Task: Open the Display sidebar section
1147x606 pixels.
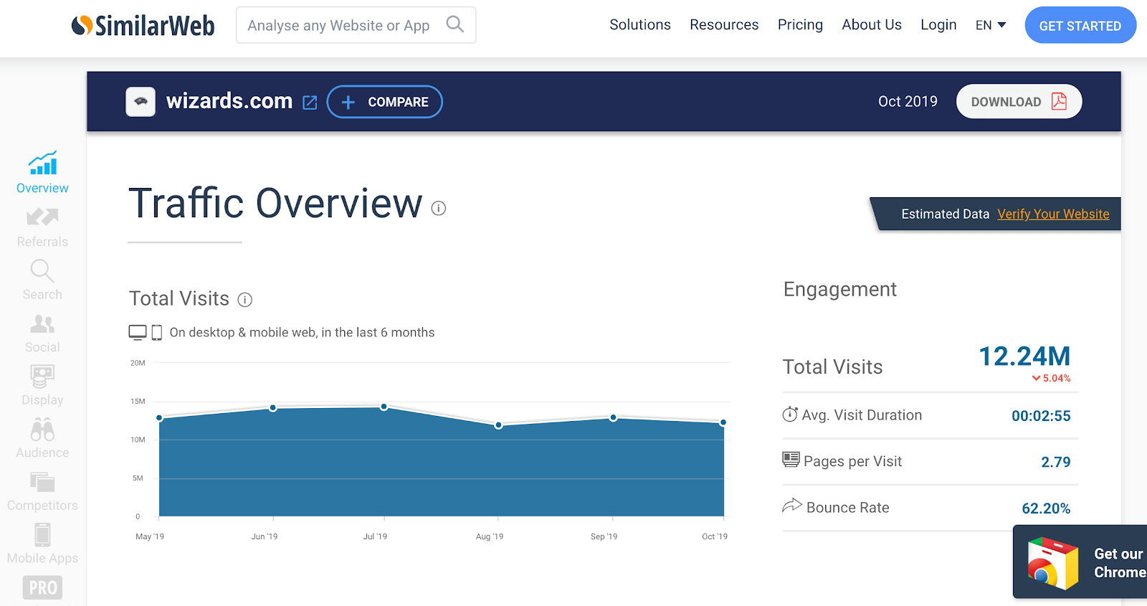Action: (x=42, y=387)
